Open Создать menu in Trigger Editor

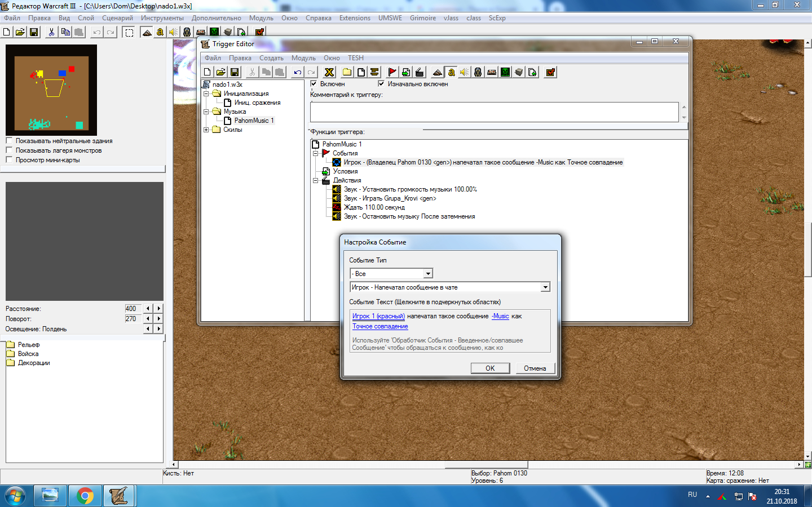point(271,58)
